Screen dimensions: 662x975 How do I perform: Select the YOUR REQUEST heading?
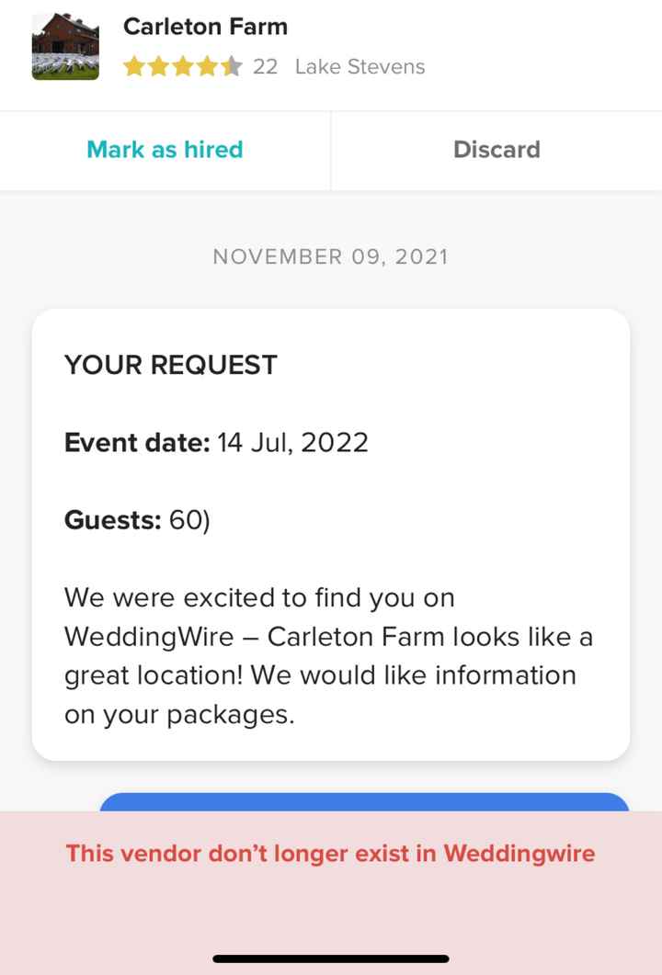point(170,365)
